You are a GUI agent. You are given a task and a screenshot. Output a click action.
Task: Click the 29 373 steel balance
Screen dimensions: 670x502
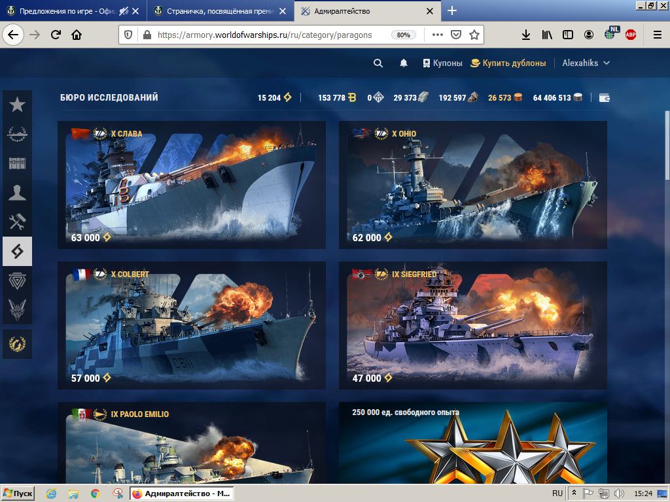coord(411,98)
